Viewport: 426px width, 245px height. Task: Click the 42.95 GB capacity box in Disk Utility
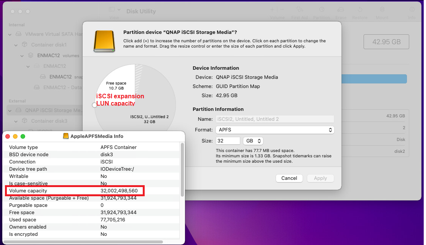pyautogui.click(x=386, y=42)
